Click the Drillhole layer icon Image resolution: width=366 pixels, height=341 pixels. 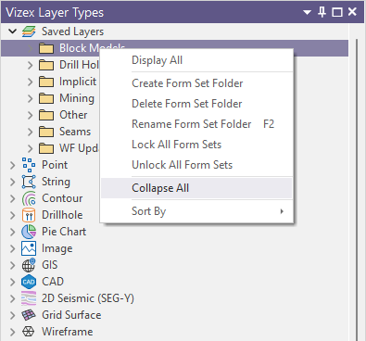tap(29, 215)
